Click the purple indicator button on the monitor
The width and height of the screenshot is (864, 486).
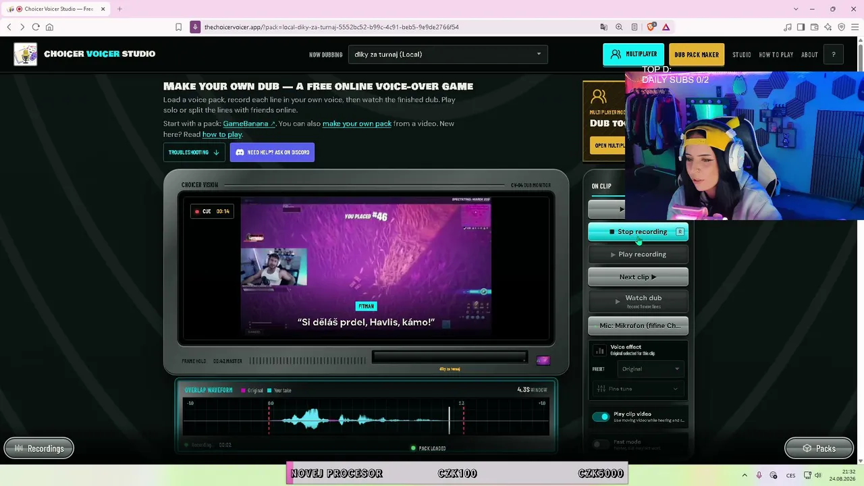[543, 360]
